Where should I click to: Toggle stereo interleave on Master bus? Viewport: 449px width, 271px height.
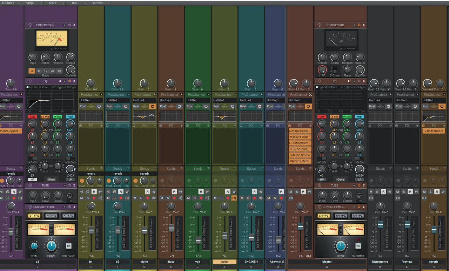tap(290, 198)
